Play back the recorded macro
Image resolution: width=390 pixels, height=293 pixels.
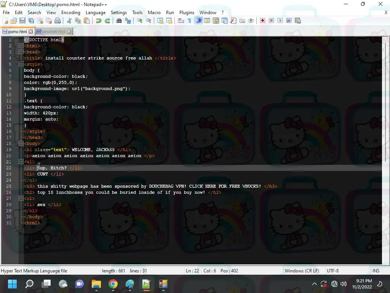[280, 21]
